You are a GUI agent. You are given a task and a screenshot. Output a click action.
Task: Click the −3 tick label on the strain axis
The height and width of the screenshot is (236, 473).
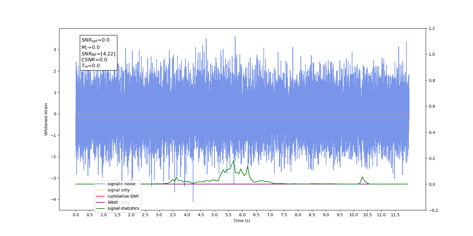(x=53, y=178)
